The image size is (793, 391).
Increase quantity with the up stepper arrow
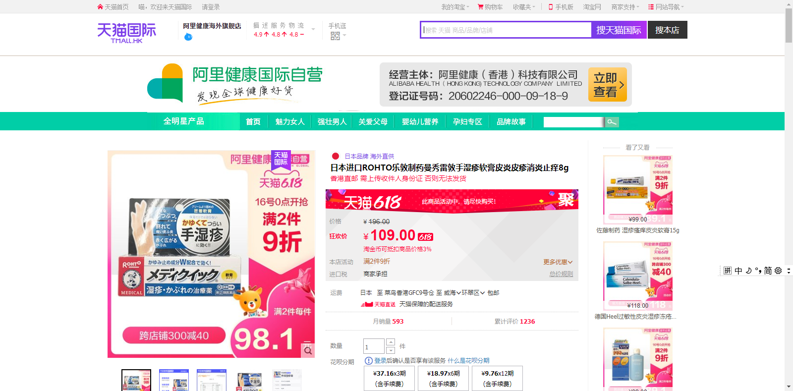pos(390,342)
